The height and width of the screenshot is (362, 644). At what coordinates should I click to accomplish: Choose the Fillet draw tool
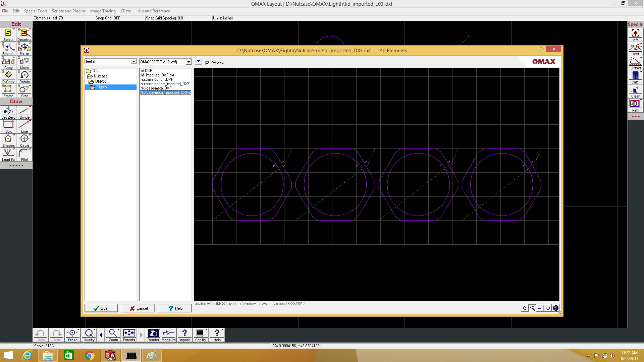[24, 155]
